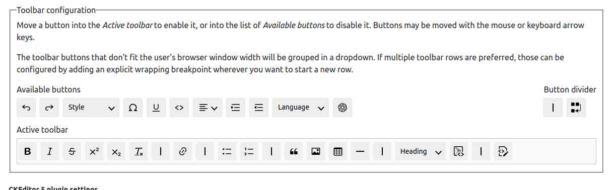This screenshot has width=613, height=190.
Task: Click the Superscript button
Action: pos(94,151)
